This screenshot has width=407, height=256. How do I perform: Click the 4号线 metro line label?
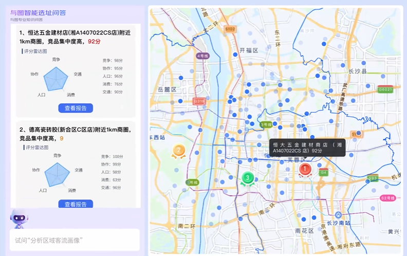tap(203, 55)
